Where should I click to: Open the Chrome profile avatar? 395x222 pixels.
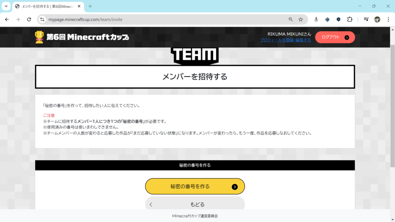pyautogui.click(x=377, y=19)
